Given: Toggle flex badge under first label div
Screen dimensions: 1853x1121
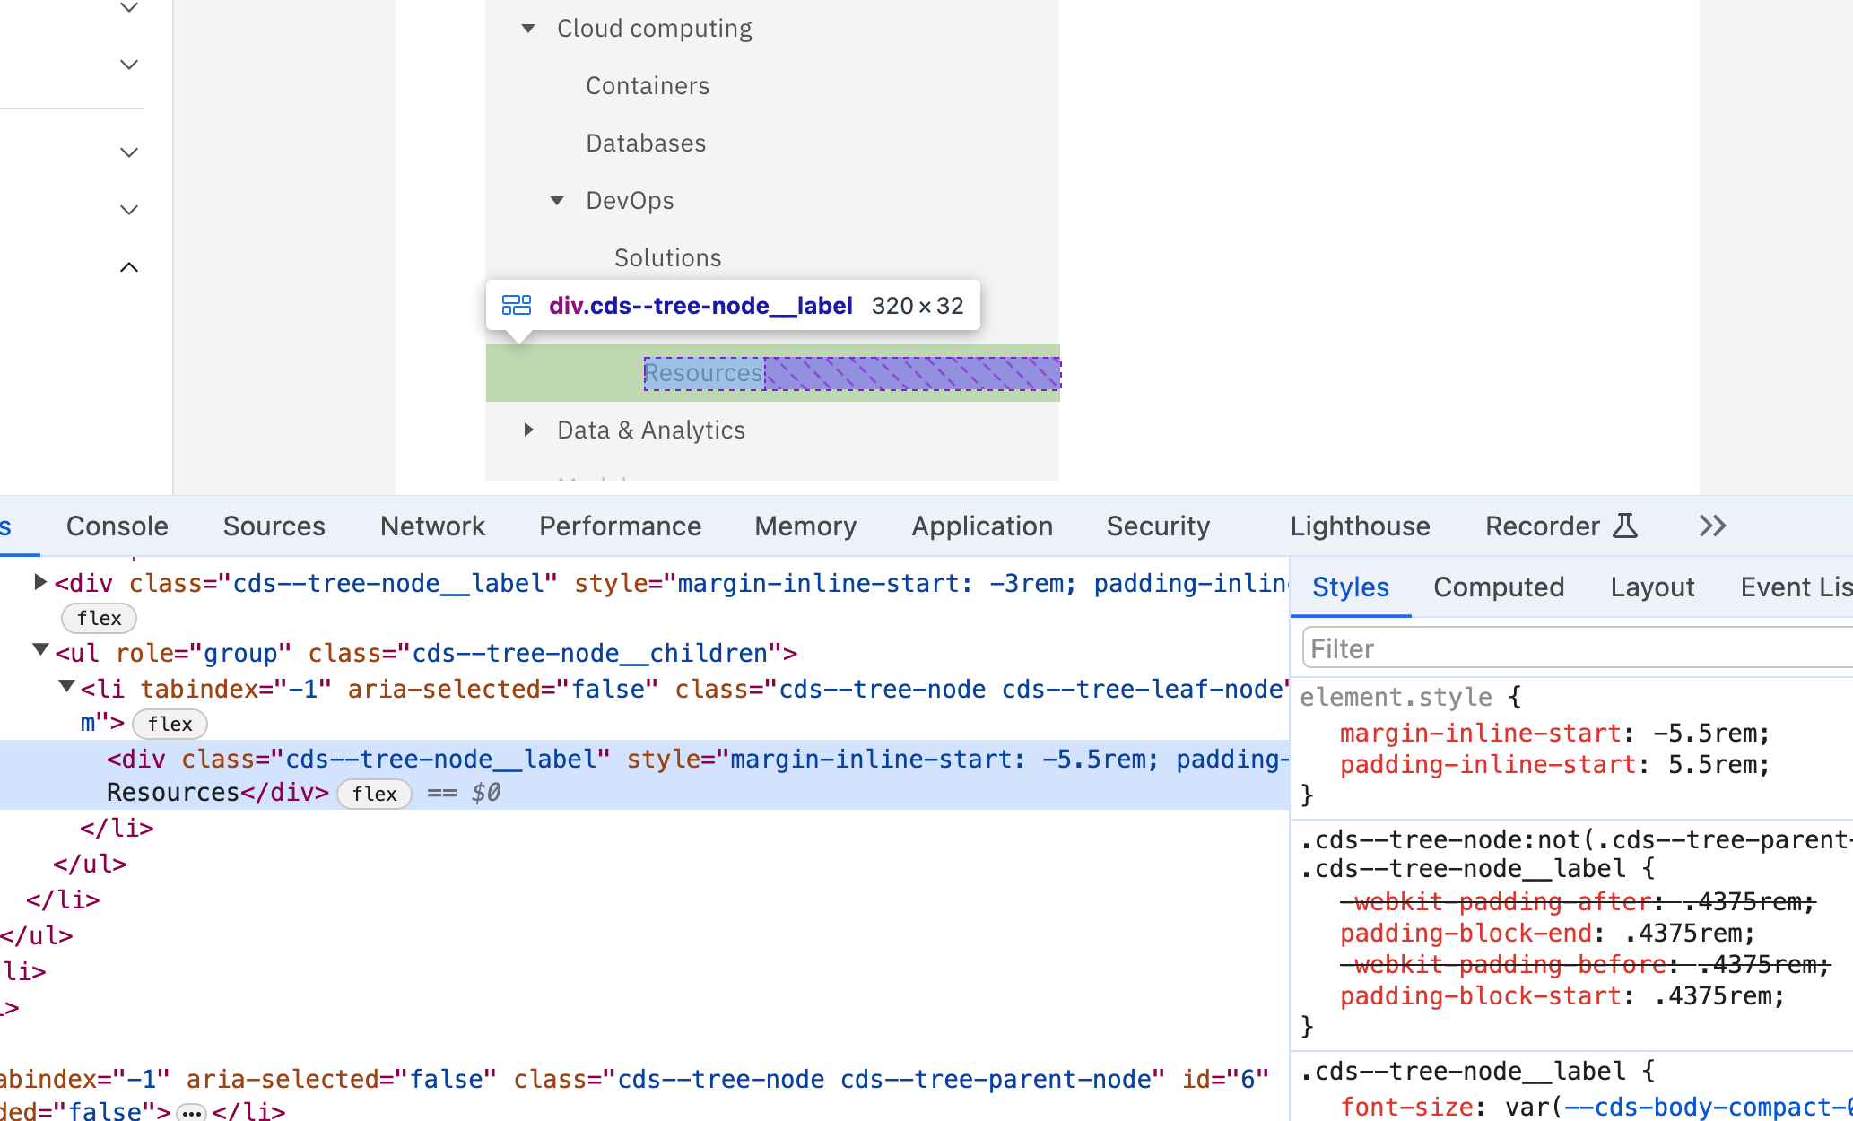Looking at the screenshot, I should click(99, 618).
